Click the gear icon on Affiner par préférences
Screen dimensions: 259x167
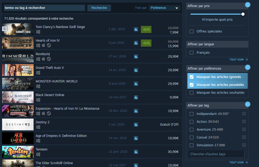point(247,67)
